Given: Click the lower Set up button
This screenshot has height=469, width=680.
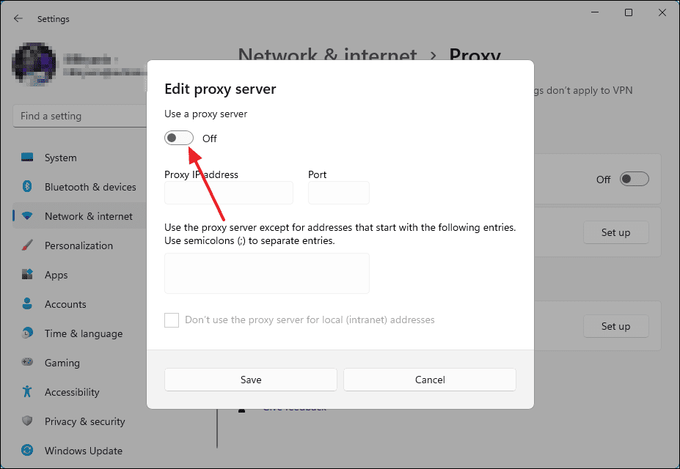Looking at the screenshot, I should click(x=616, y=326).
